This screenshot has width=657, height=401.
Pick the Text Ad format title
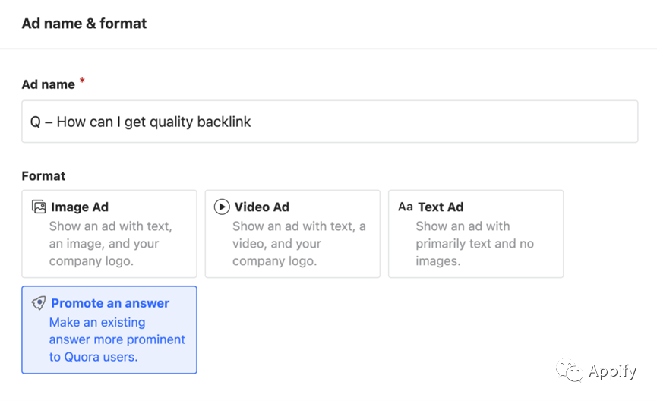(441, 207)
